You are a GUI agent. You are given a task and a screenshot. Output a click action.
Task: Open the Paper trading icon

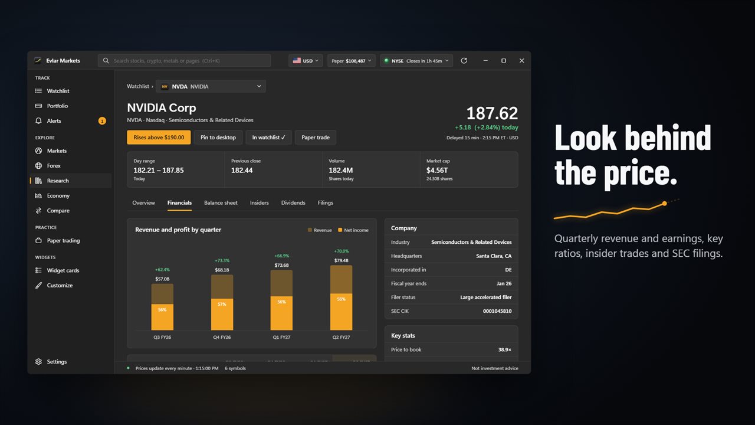(x=39, y=240)
